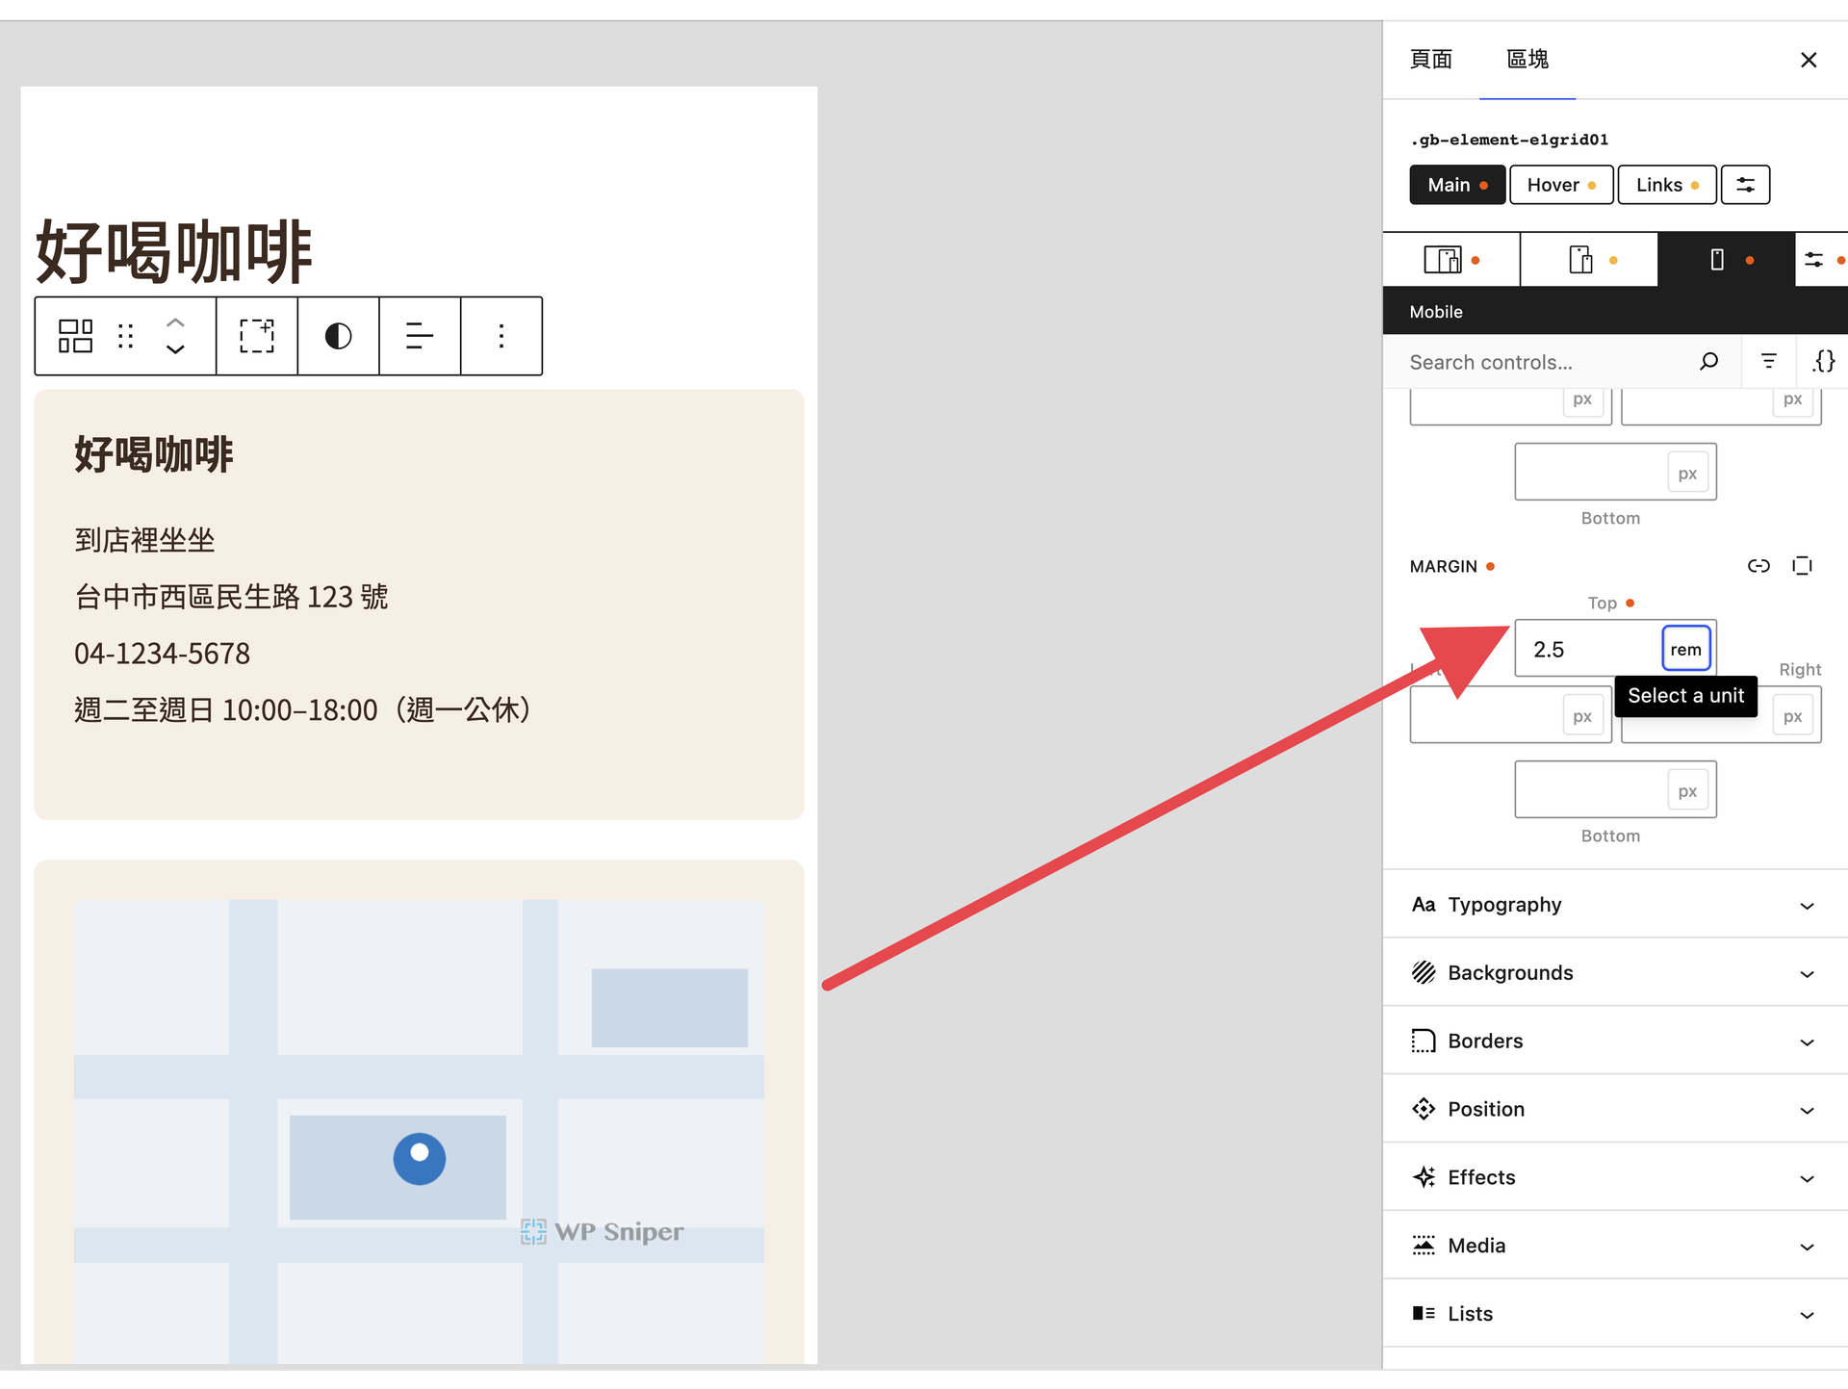Expand the Typography panel

[x=1615, y=905]
